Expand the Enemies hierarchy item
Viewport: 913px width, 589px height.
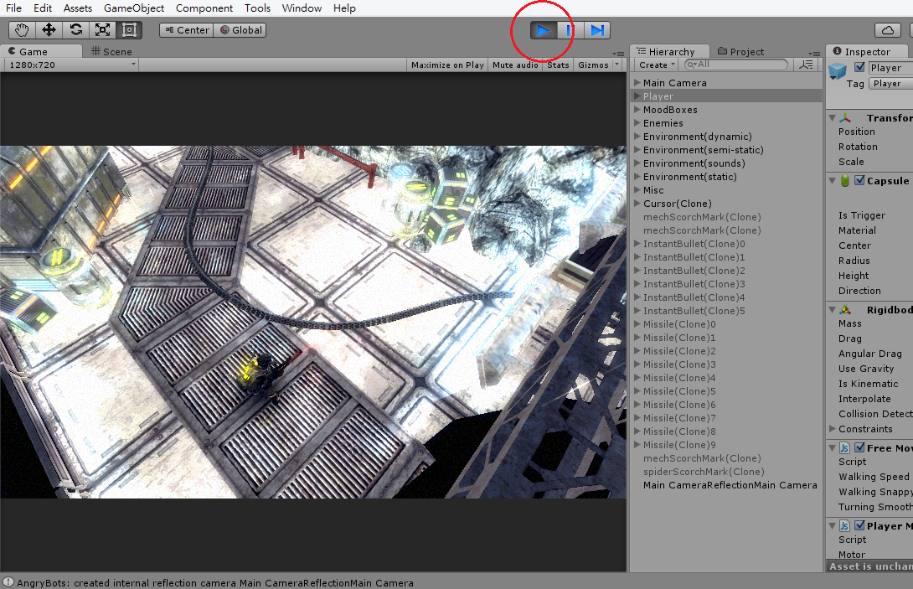(637, 123)
